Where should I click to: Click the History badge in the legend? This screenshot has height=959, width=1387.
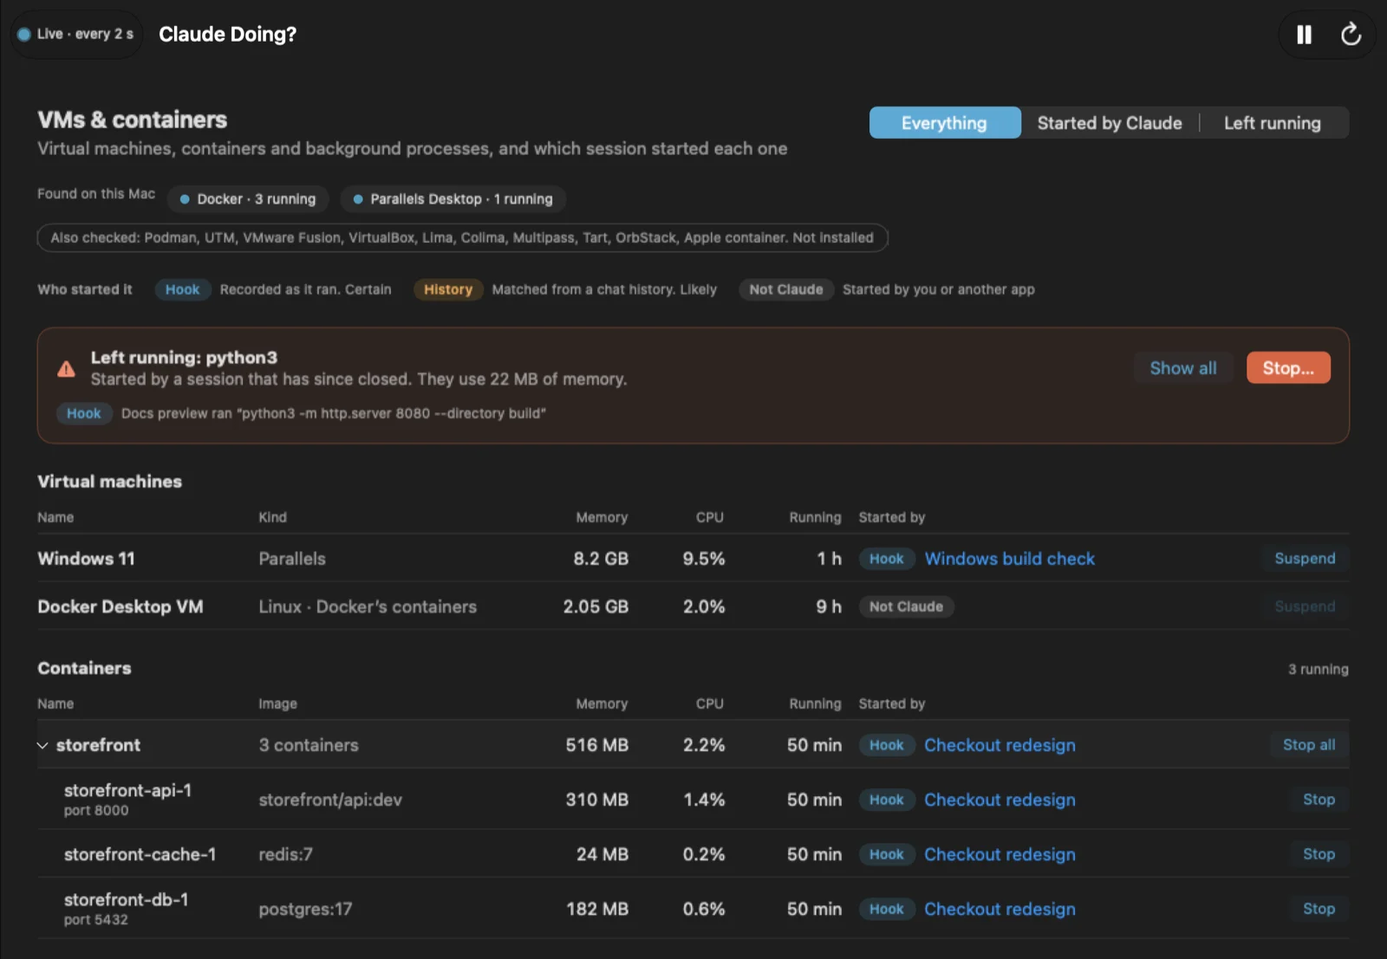pyautogui.click(x=448, y=289)
